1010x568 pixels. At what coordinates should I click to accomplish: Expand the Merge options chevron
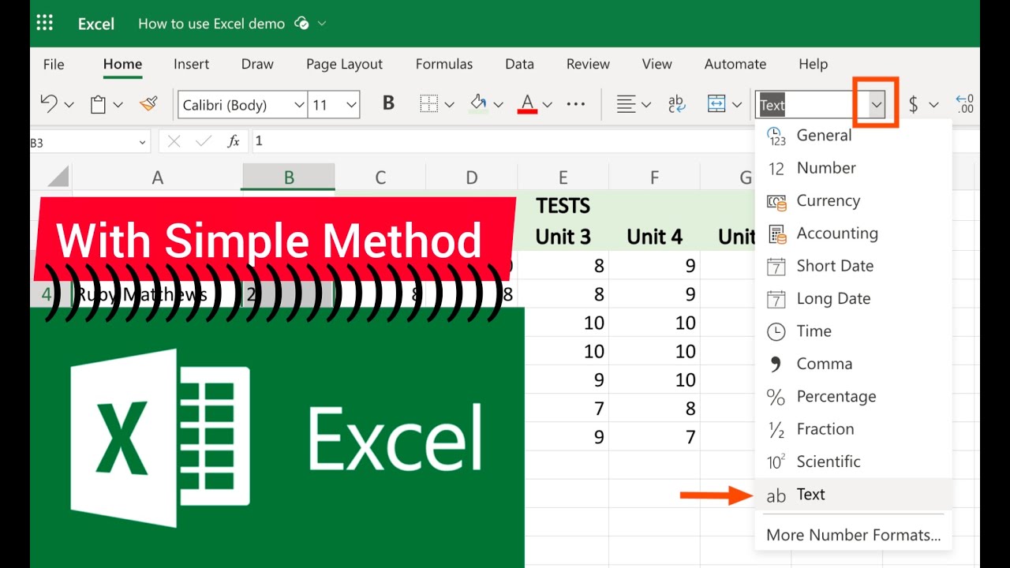(737, 104)
